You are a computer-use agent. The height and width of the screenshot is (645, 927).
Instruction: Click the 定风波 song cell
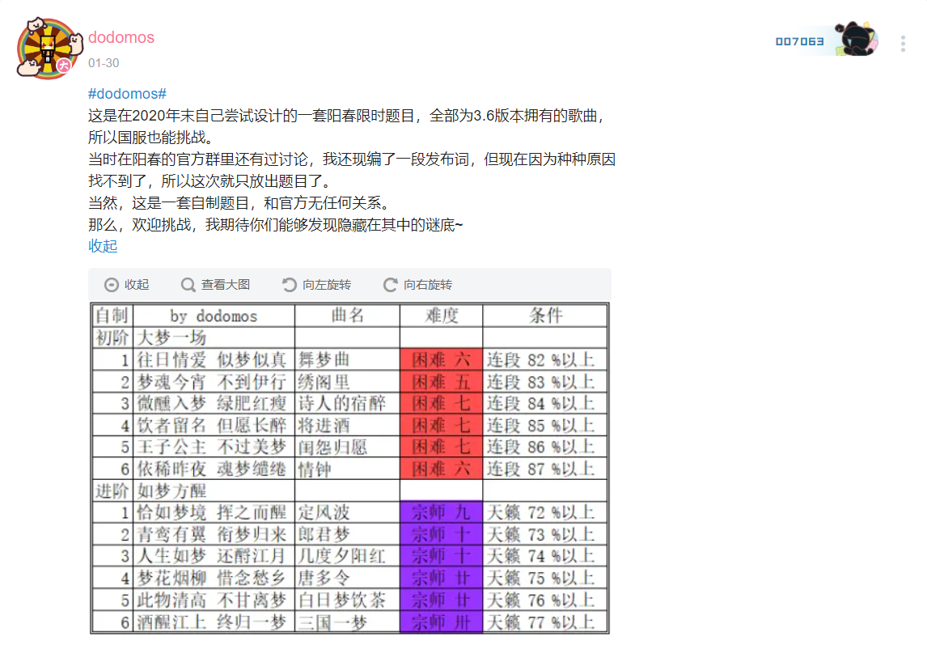[x=347, y=512]
